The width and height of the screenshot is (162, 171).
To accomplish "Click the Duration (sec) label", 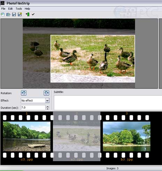I will coord(10,108).
